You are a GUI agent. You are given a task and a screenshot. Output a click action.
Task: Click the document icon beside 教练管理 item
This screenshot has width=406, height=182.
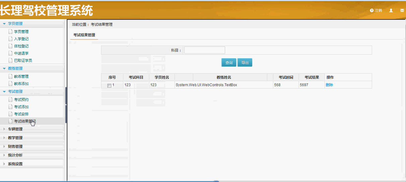point(10,76)
